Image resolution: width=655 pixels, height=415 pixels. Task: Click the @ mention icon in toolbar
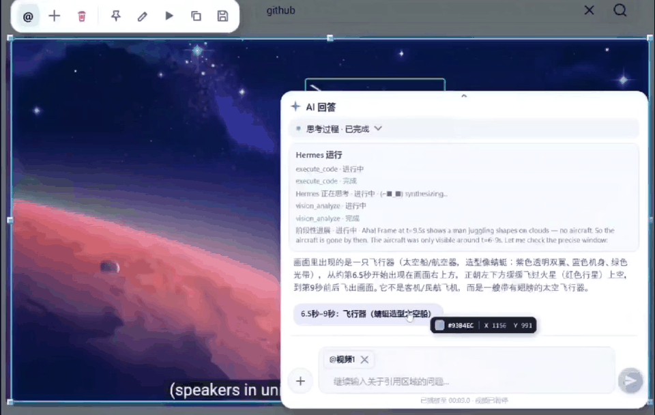pos(27,16)
